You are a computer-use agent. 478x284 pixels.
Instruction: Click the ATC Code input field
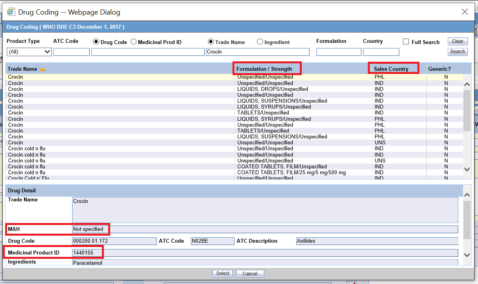pyautogui.click(x=72, y=52)
